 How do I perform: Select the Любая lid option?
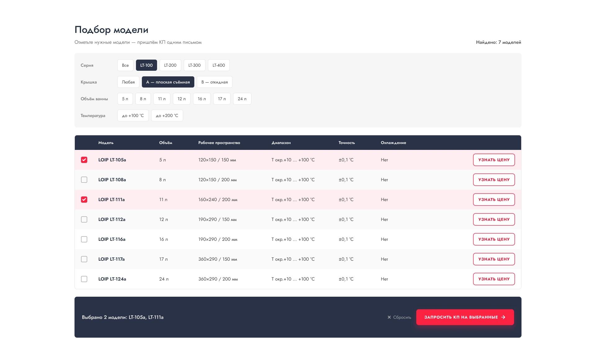128,82
